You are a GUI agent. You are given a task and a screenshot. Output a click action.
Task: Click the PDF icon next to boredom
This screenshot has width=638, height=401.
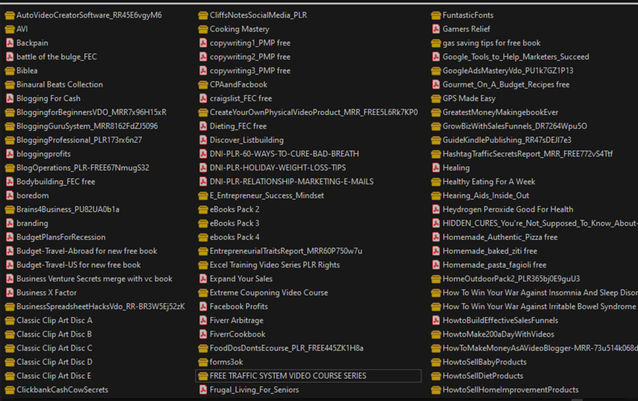point(10,196)
